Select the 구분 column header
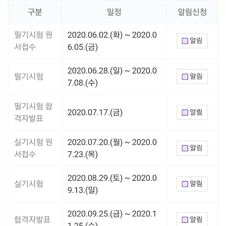 pyautogui.click(x=35, y=12)
